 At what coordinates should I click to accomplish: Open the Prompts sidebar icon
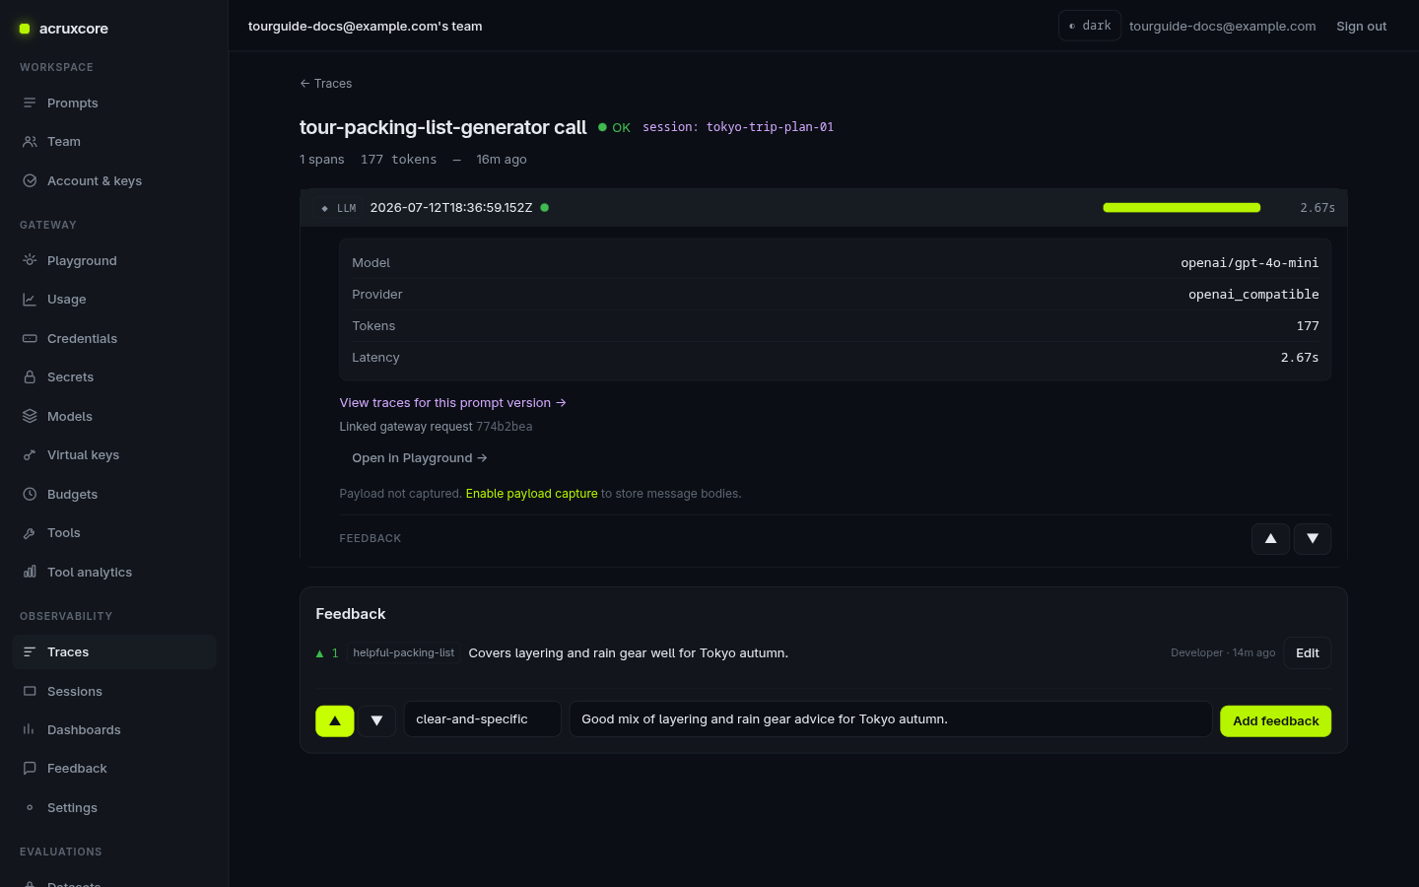tap(30, 102)
